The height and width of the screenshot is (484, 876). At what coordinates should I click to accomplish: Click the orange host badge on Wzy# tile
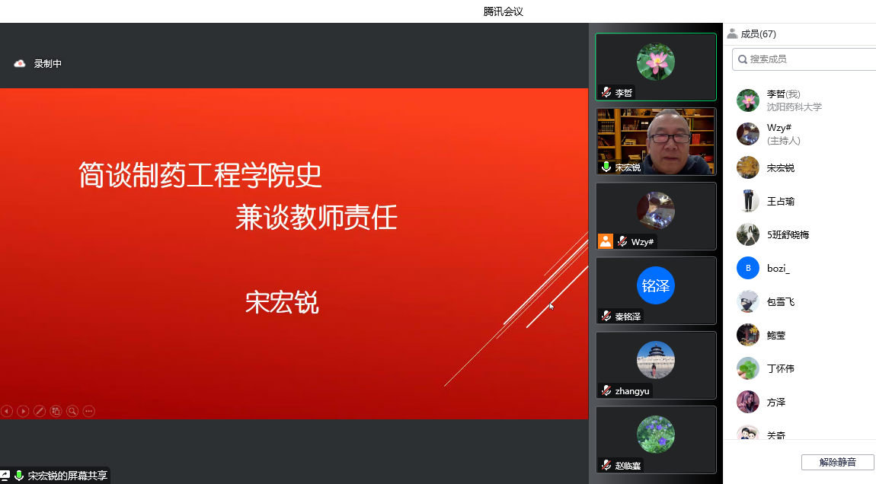click(606, 241)
